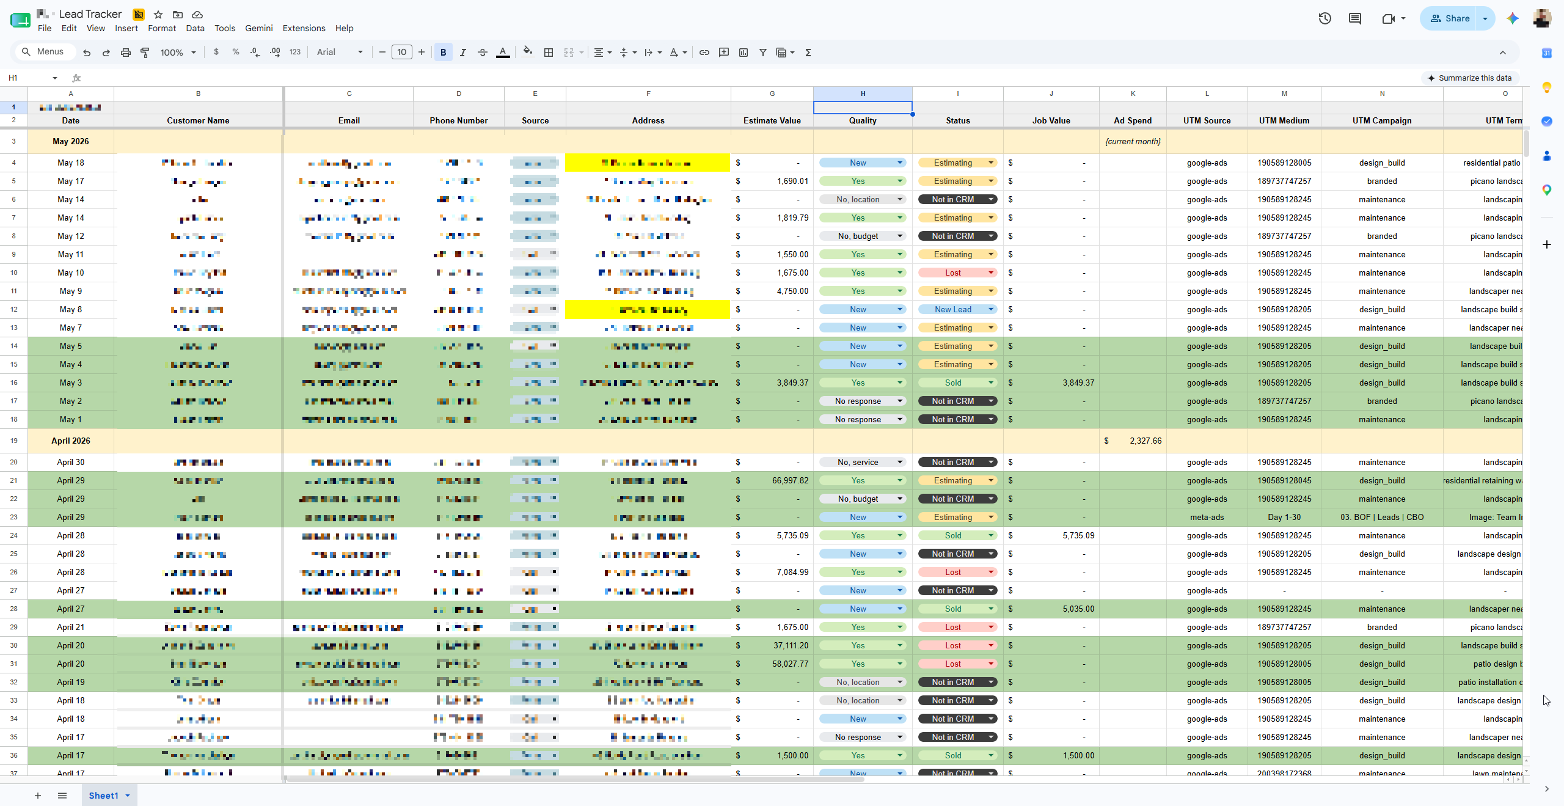Click the functions sigma icon
This screenshot has height=806, width=1564.
click(x=808, y=53)
